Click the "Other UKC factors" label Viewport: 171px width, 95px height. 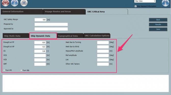[73, 64]
